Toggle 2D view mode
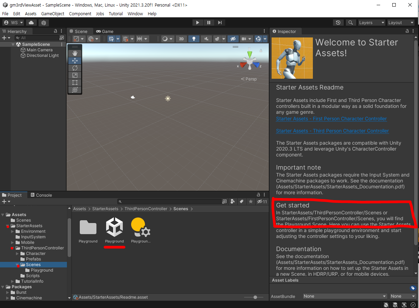The image size is (419, 308). tap(181, 39)
